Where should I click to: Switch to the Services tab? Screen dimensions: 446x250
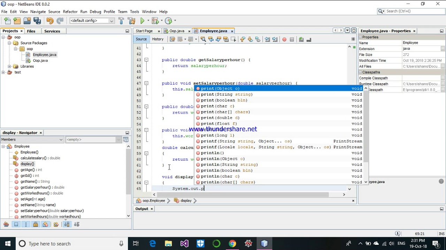52,31
